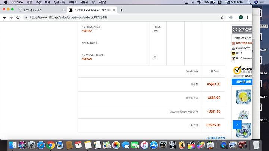Open the 도움말 menu
This screenshot has height=151, width=269.
click(x=102, y=2)
